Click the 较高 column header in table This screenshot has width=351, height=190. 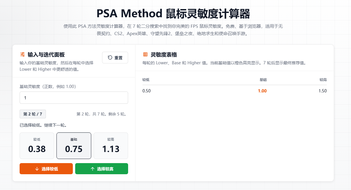click(323, 80)
